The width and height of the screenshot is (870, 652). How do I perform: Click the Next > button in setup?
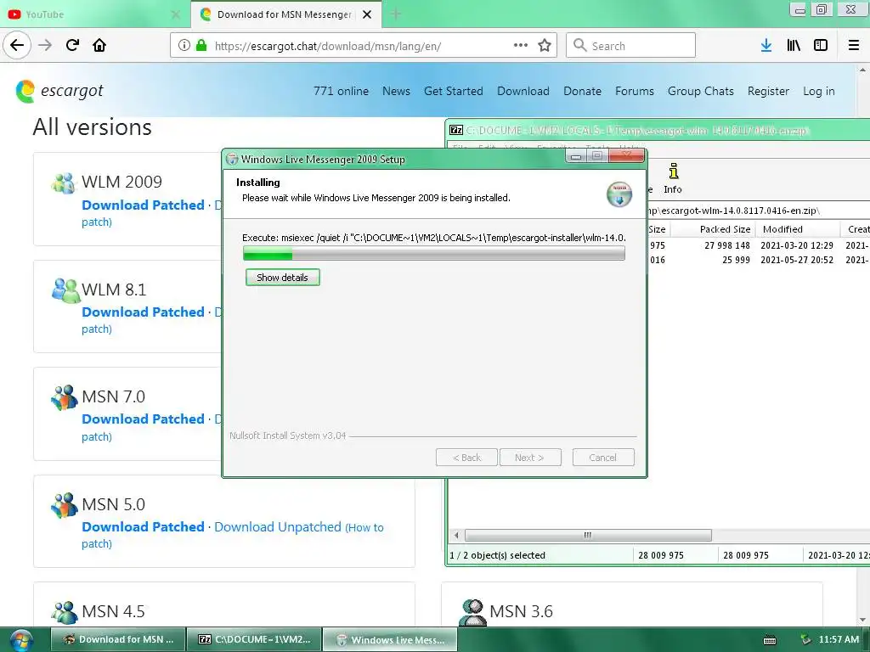[x=530, y=458]
